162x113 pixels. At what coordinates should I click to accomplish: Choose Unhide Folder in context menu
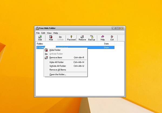tap(66, 54)
